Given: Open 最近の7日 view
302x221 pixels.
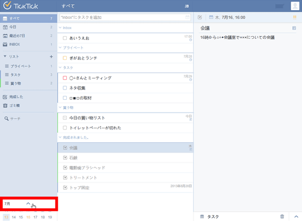Looking at the screenshot, I should pyautogui.click(x=29, y=36).
